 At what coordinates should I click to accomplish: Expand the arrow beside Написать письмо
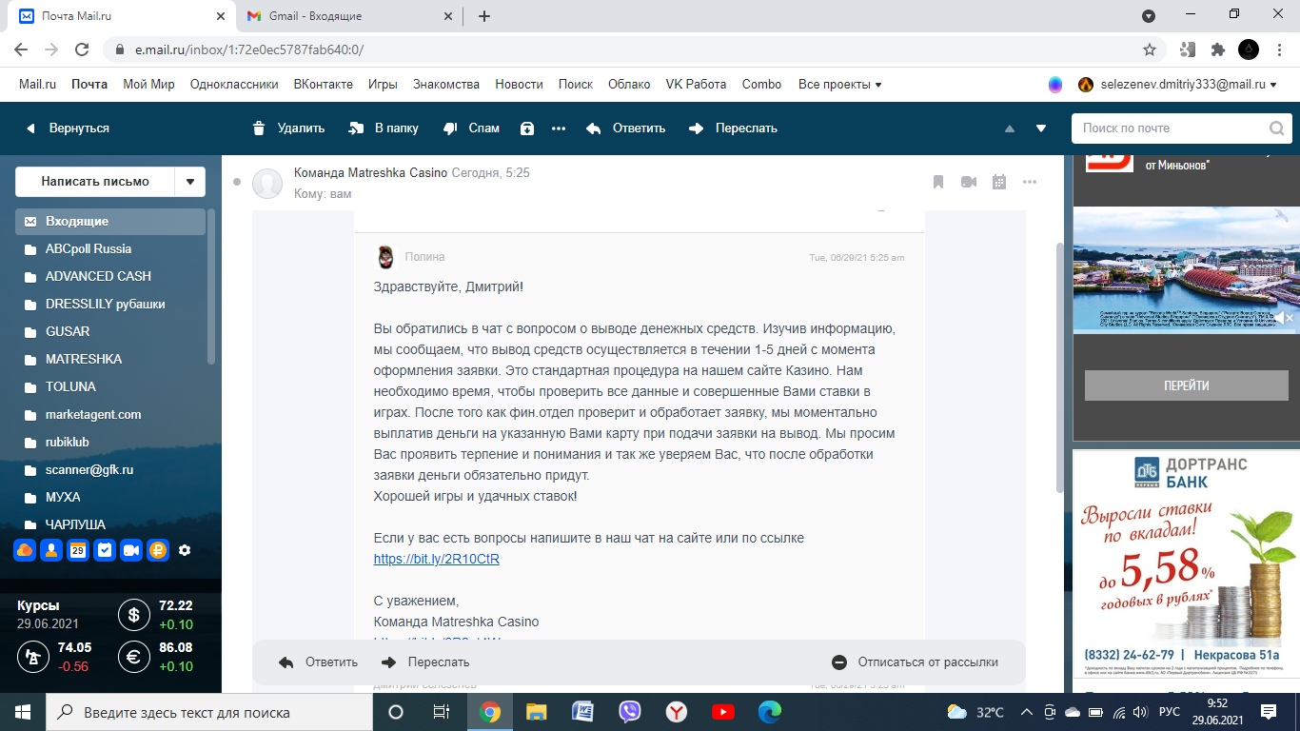pos(190,182)
